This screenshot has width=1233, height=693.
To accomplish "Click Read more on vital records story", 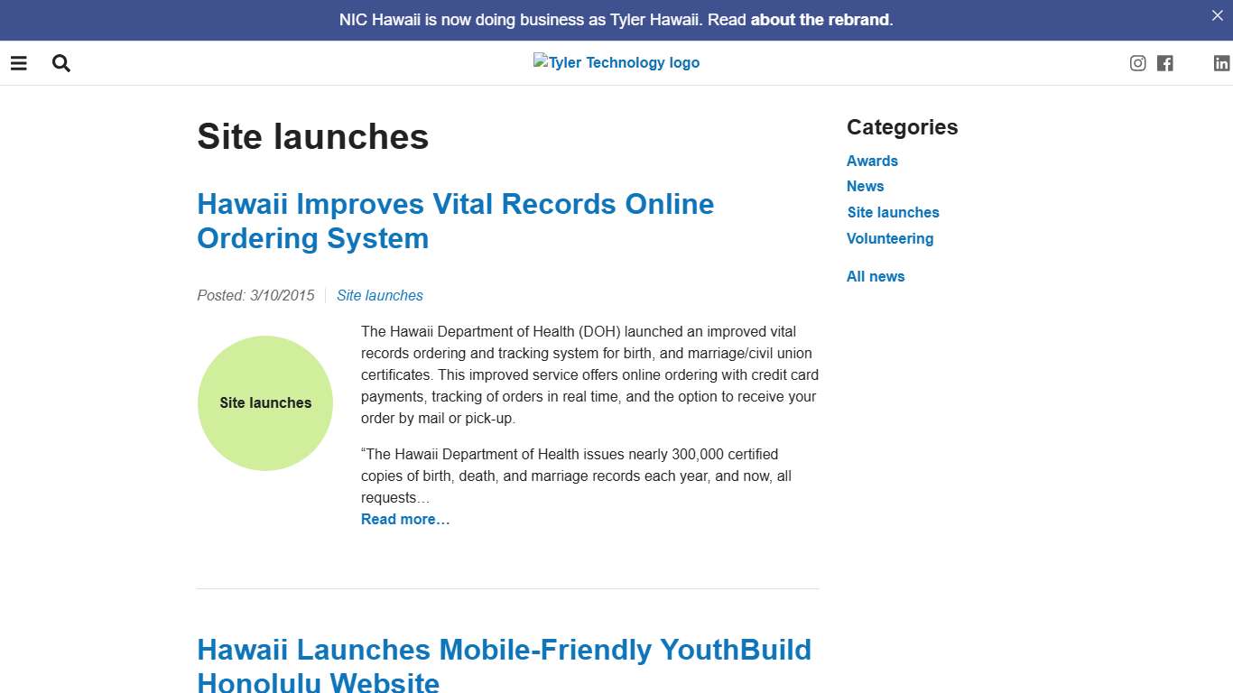I will click(x=405, y=519).
